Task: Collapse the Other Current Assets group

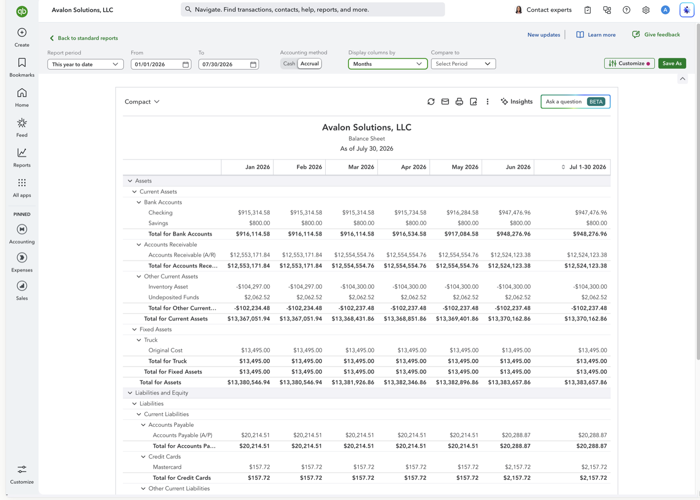Action: (x=139, y=277)
